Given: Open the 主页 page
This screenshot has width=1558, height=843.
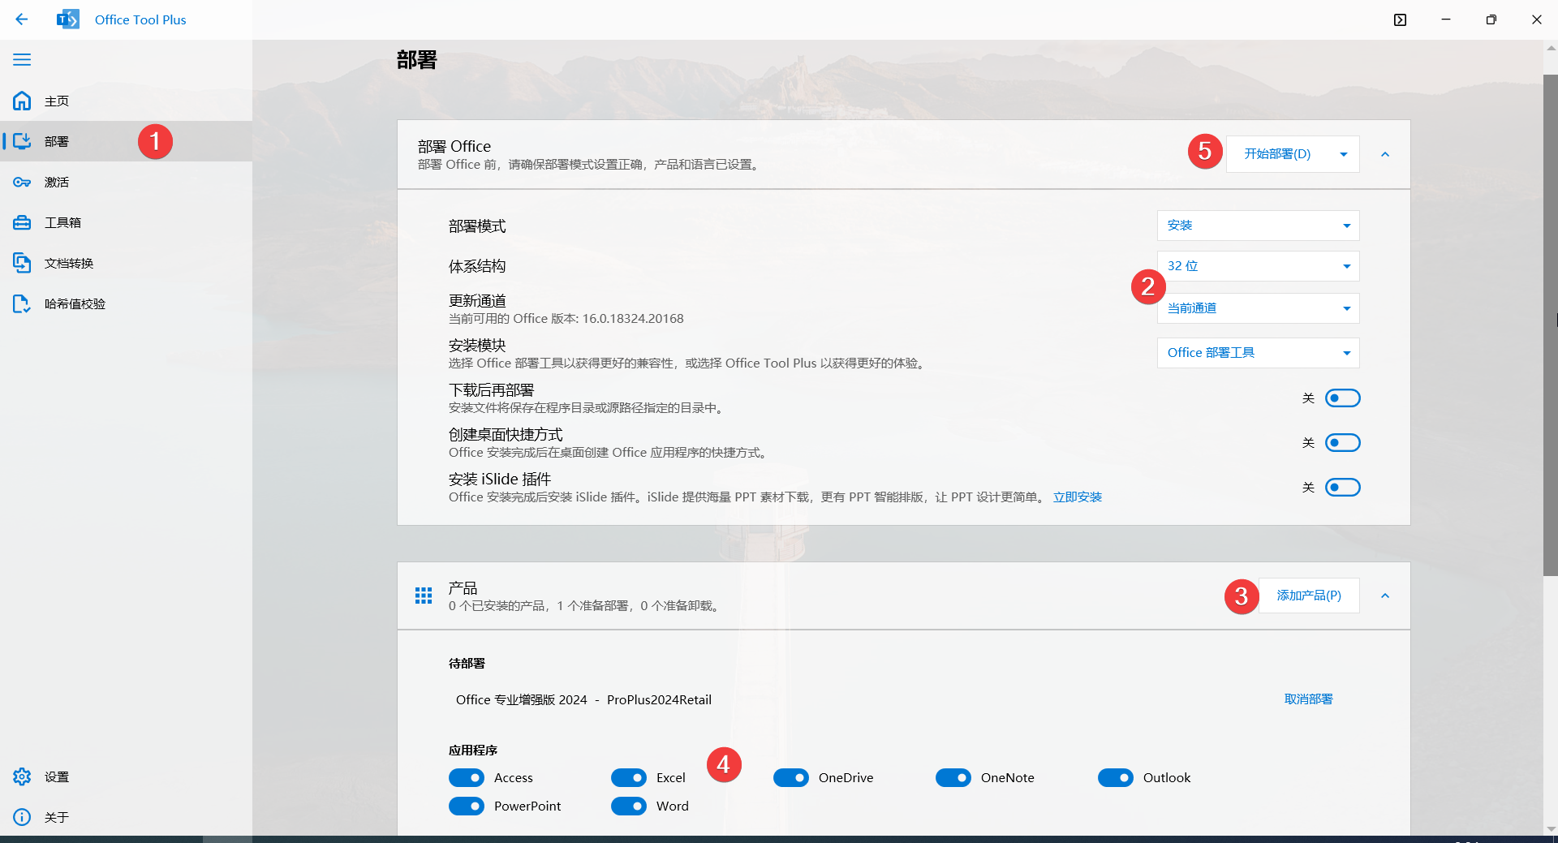Looking at the screenshot, I should click(x=126, y=101).
